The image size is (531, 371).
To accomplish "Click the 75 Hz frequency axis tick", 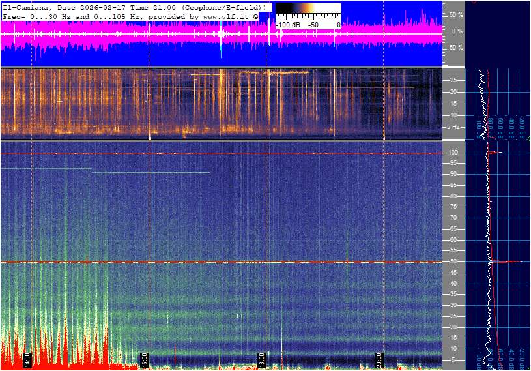I will [x=453, y=207].
